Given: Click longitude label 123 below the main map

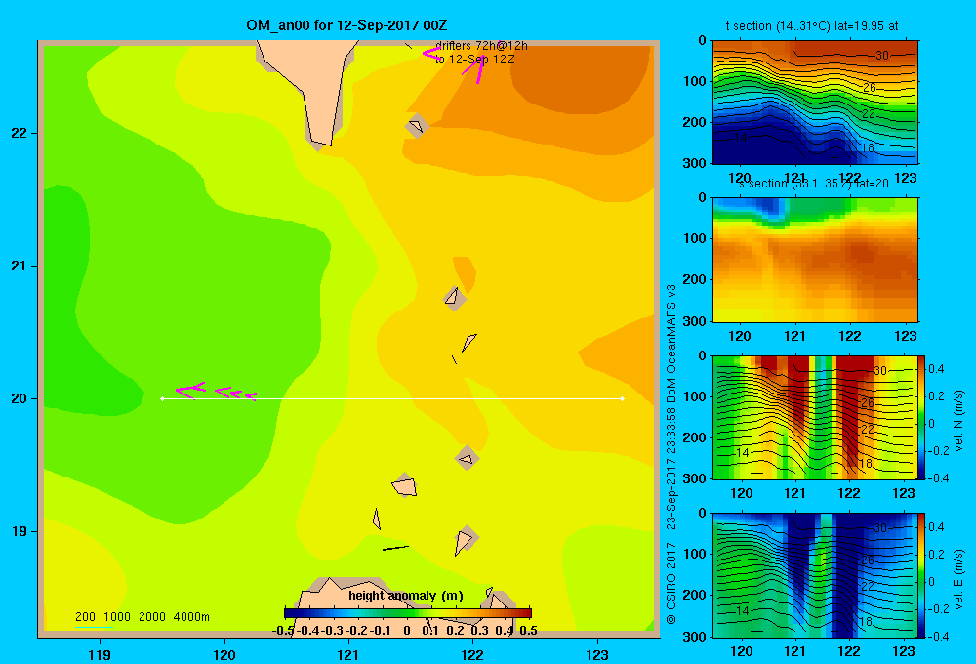Looking at the screenshot, I should (x=597, y=654).
